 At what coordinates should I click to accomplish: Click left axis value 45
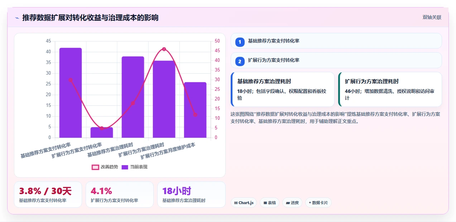pyautogui.click(x=49, y=41)
